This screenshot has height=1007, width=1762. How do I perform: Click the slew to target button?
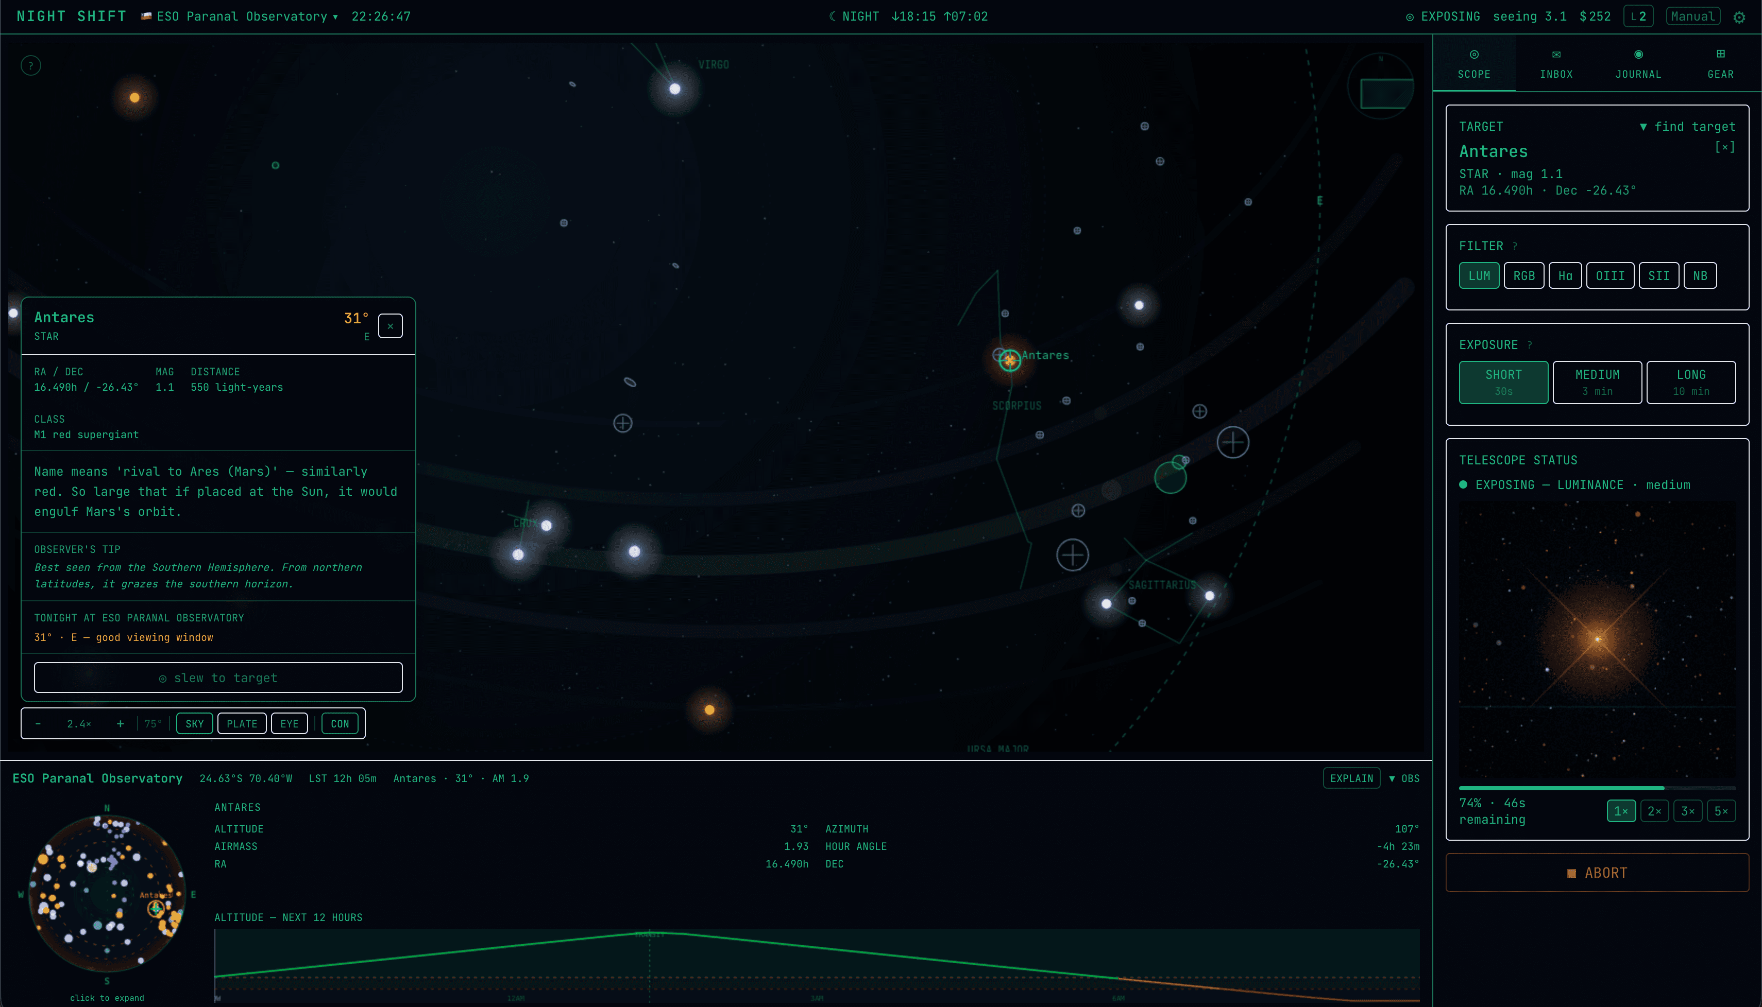tap(218, 677)
